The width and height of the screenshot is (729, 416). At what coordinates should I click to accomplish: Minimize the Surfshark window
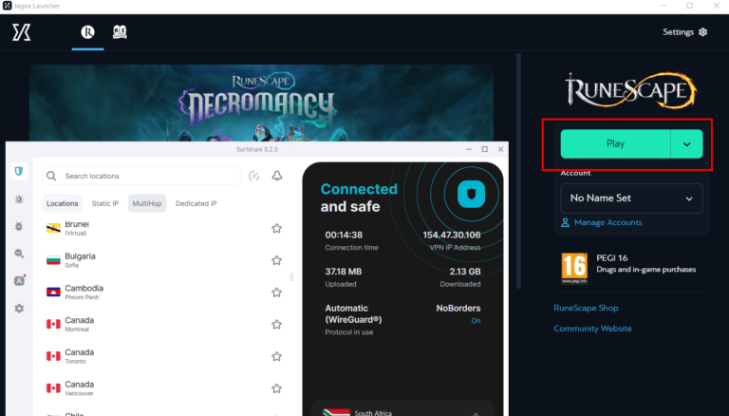469,149
